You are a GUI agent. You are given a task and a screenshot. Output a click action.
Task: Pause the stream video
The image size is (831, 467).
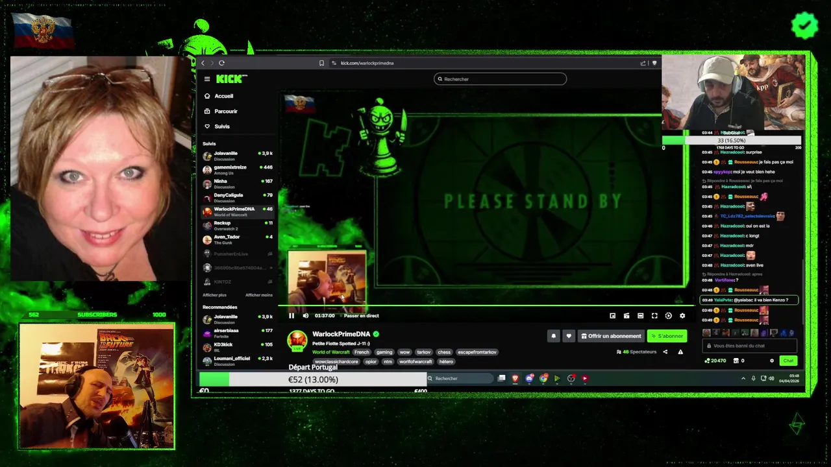291,316
